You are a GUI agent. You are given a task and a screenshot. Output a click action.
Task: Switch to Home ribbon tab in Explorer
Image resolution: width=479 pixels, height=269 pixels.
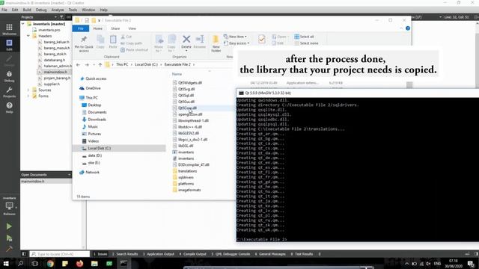tap(98, 28)
